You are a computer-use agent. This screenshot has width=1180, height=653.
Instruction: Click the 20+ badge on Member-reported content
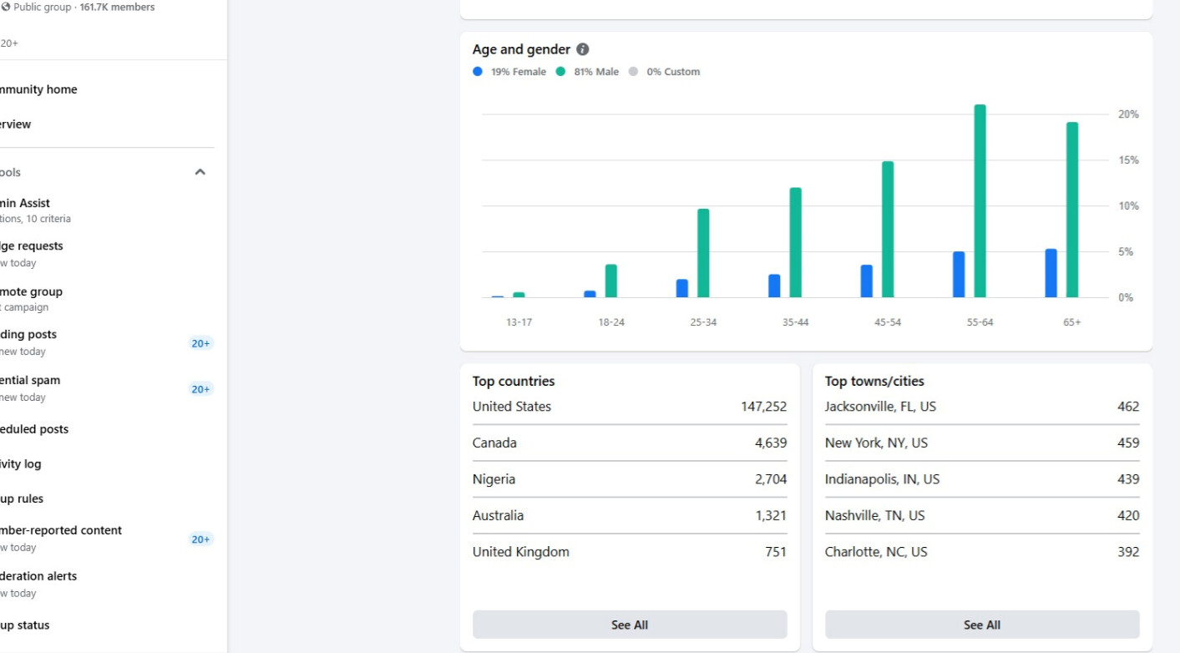[x=200, y=539]
